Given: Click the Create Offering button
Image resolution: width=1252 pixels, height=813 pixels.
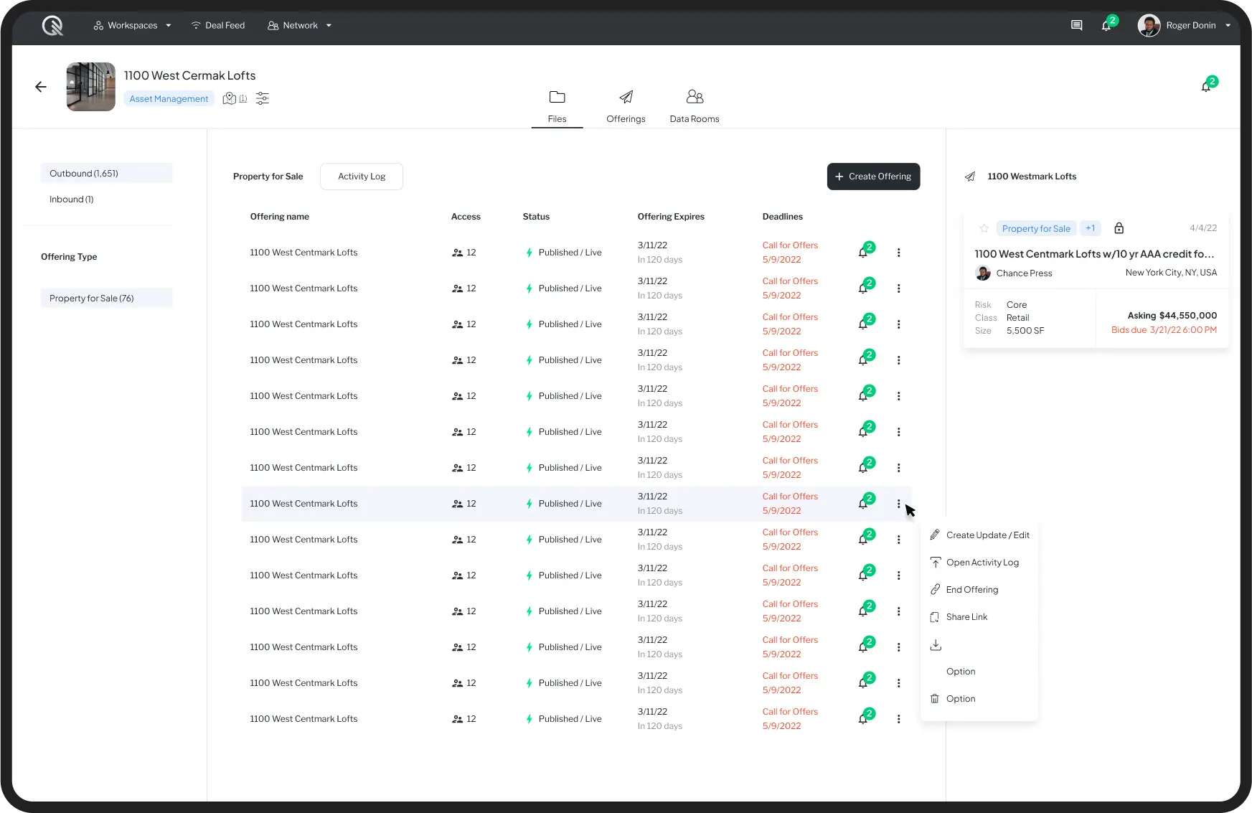Looking at the screenshot, I should click(x=873, y=177).
